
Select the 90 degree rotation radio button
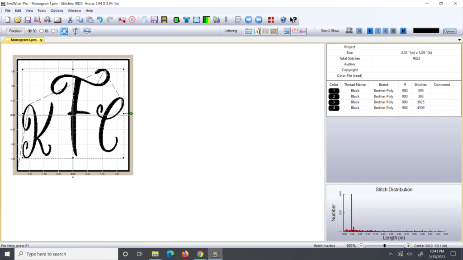click(30, 31)
